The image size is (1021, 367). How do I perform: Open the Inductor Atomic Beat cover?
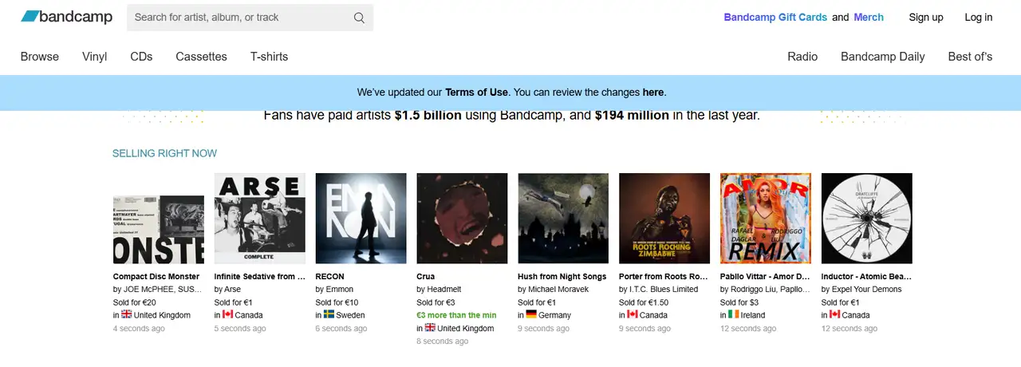pos(867,219)
